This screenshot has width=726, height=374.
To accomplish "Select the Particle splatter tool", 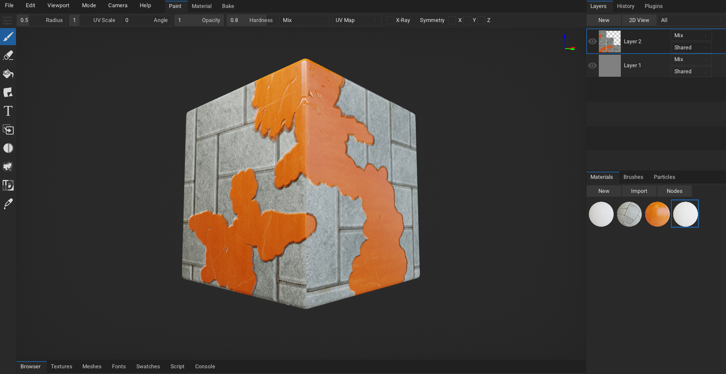I will [x=8, y=167].
